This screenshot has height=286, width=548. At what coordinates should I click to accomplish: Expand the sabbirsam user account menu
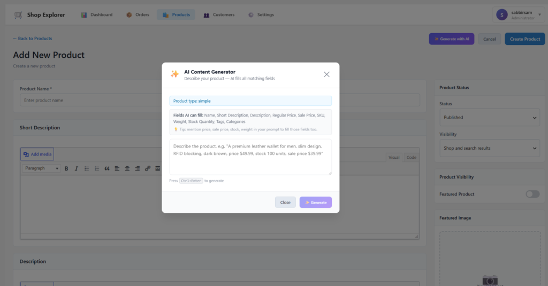coord(519,14)
